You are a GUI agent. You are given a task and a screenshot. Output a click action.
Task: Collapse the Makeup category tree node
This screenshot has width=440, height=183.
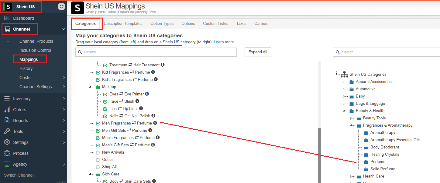[x=90, y=87]
